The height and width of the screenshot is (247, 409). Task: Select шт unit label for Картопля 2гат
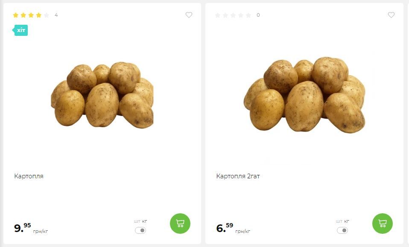tap(339, 221)
